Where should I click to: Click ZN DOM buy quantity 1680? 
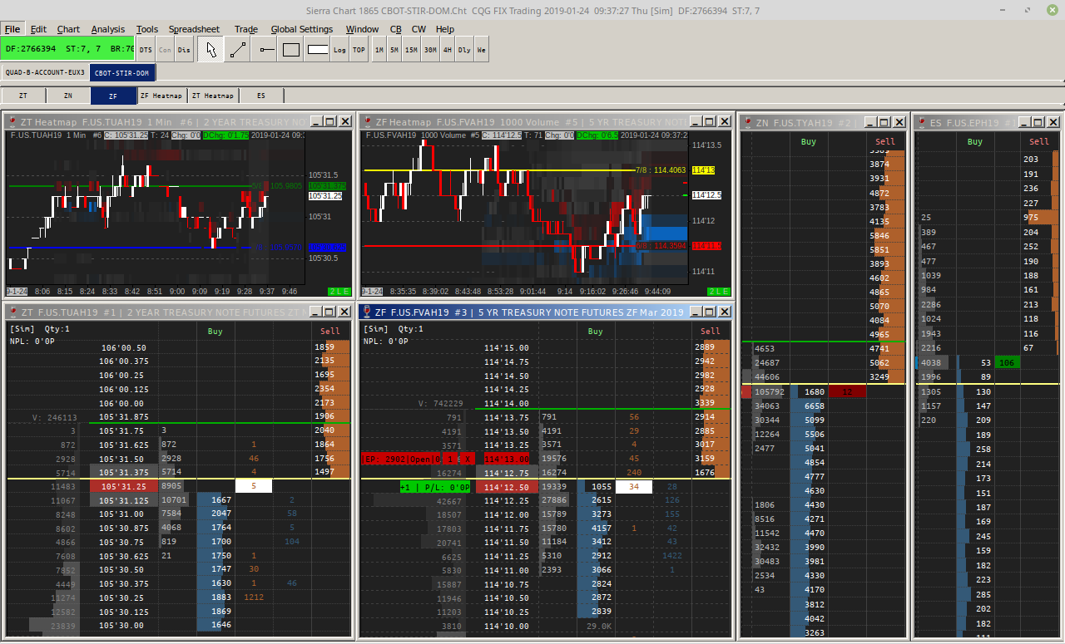pos(814,391)
